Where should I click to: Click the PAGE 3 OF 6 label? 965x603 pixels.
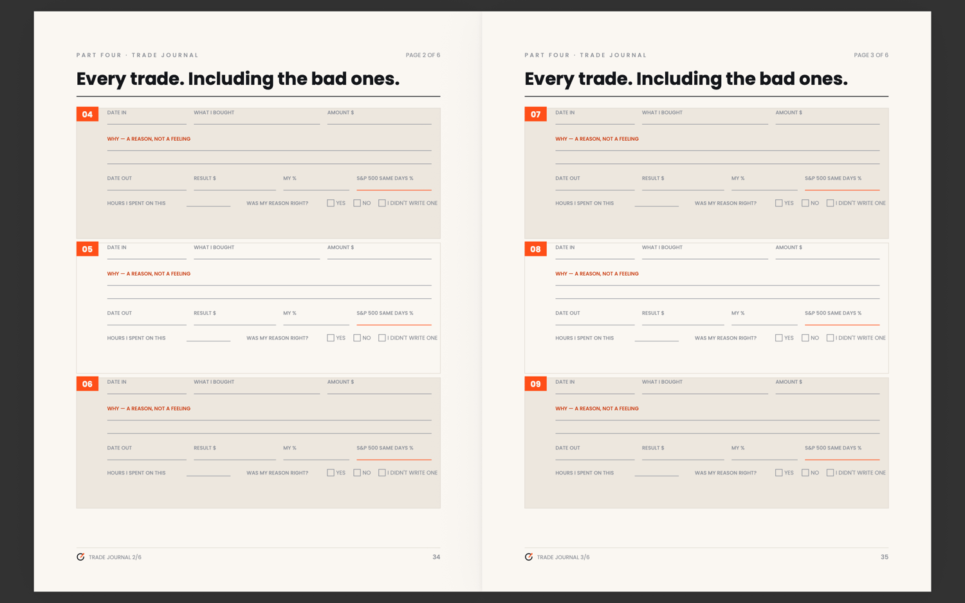coord(871,55)
